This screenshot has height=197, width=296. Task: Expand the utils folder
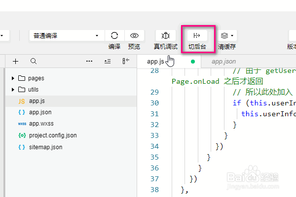pyautogui.click(x=13, y=89)
